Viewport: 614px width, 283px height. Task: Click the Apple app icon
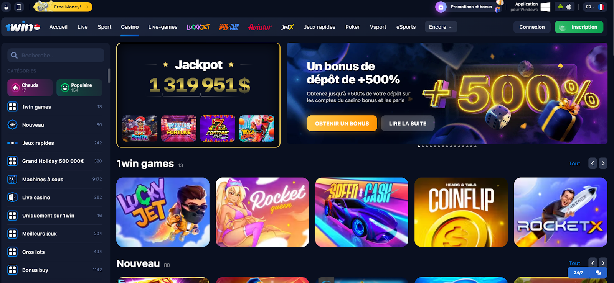tap(569, 7)
